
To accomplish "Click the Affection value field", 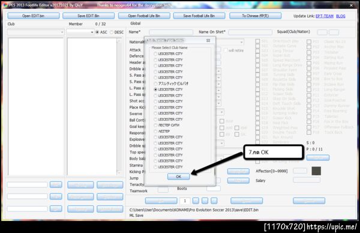I will (300, 171).
